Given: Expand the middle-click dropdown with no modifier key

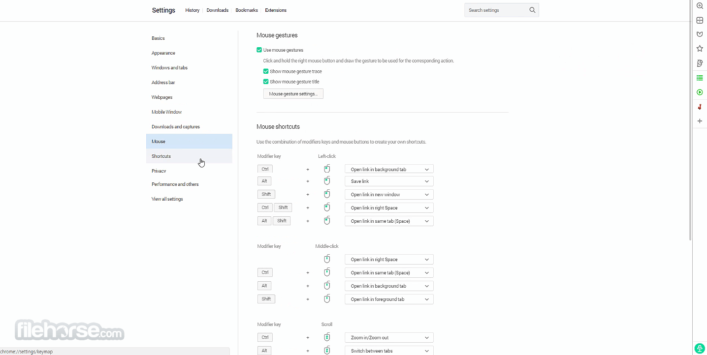Looking at the screenshot, I should click(x=389, y=260).
